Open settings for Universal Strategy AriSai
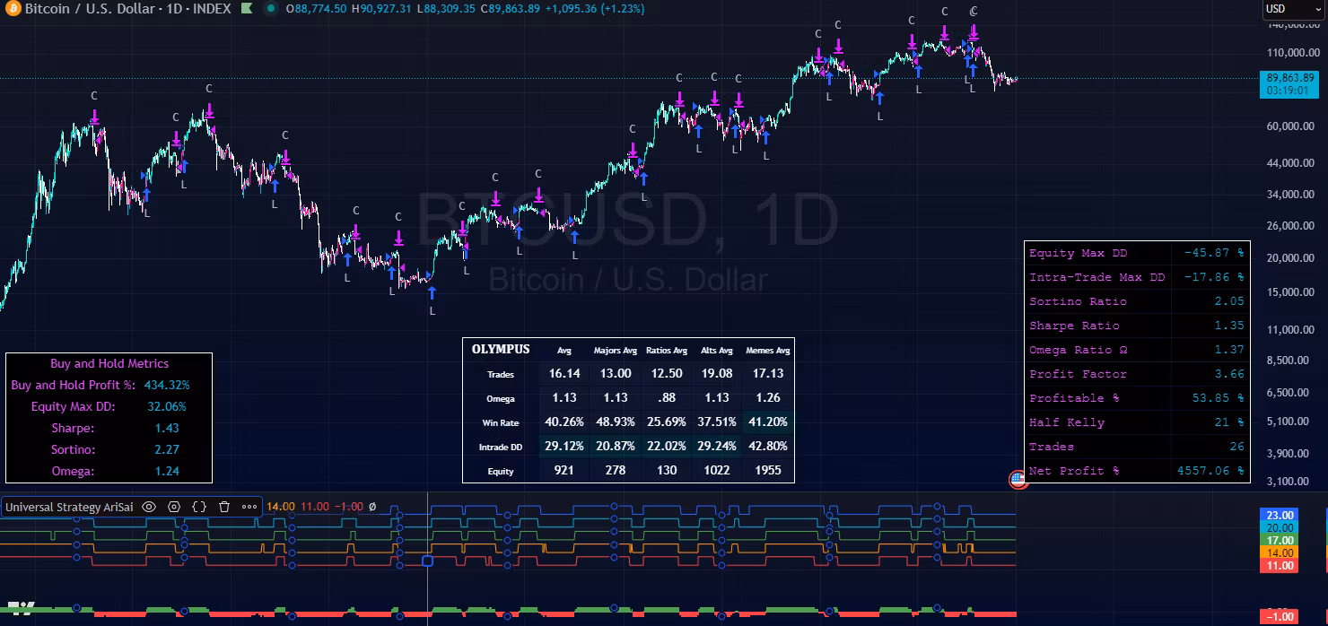 pyautogui.click(x=174, y=507)
